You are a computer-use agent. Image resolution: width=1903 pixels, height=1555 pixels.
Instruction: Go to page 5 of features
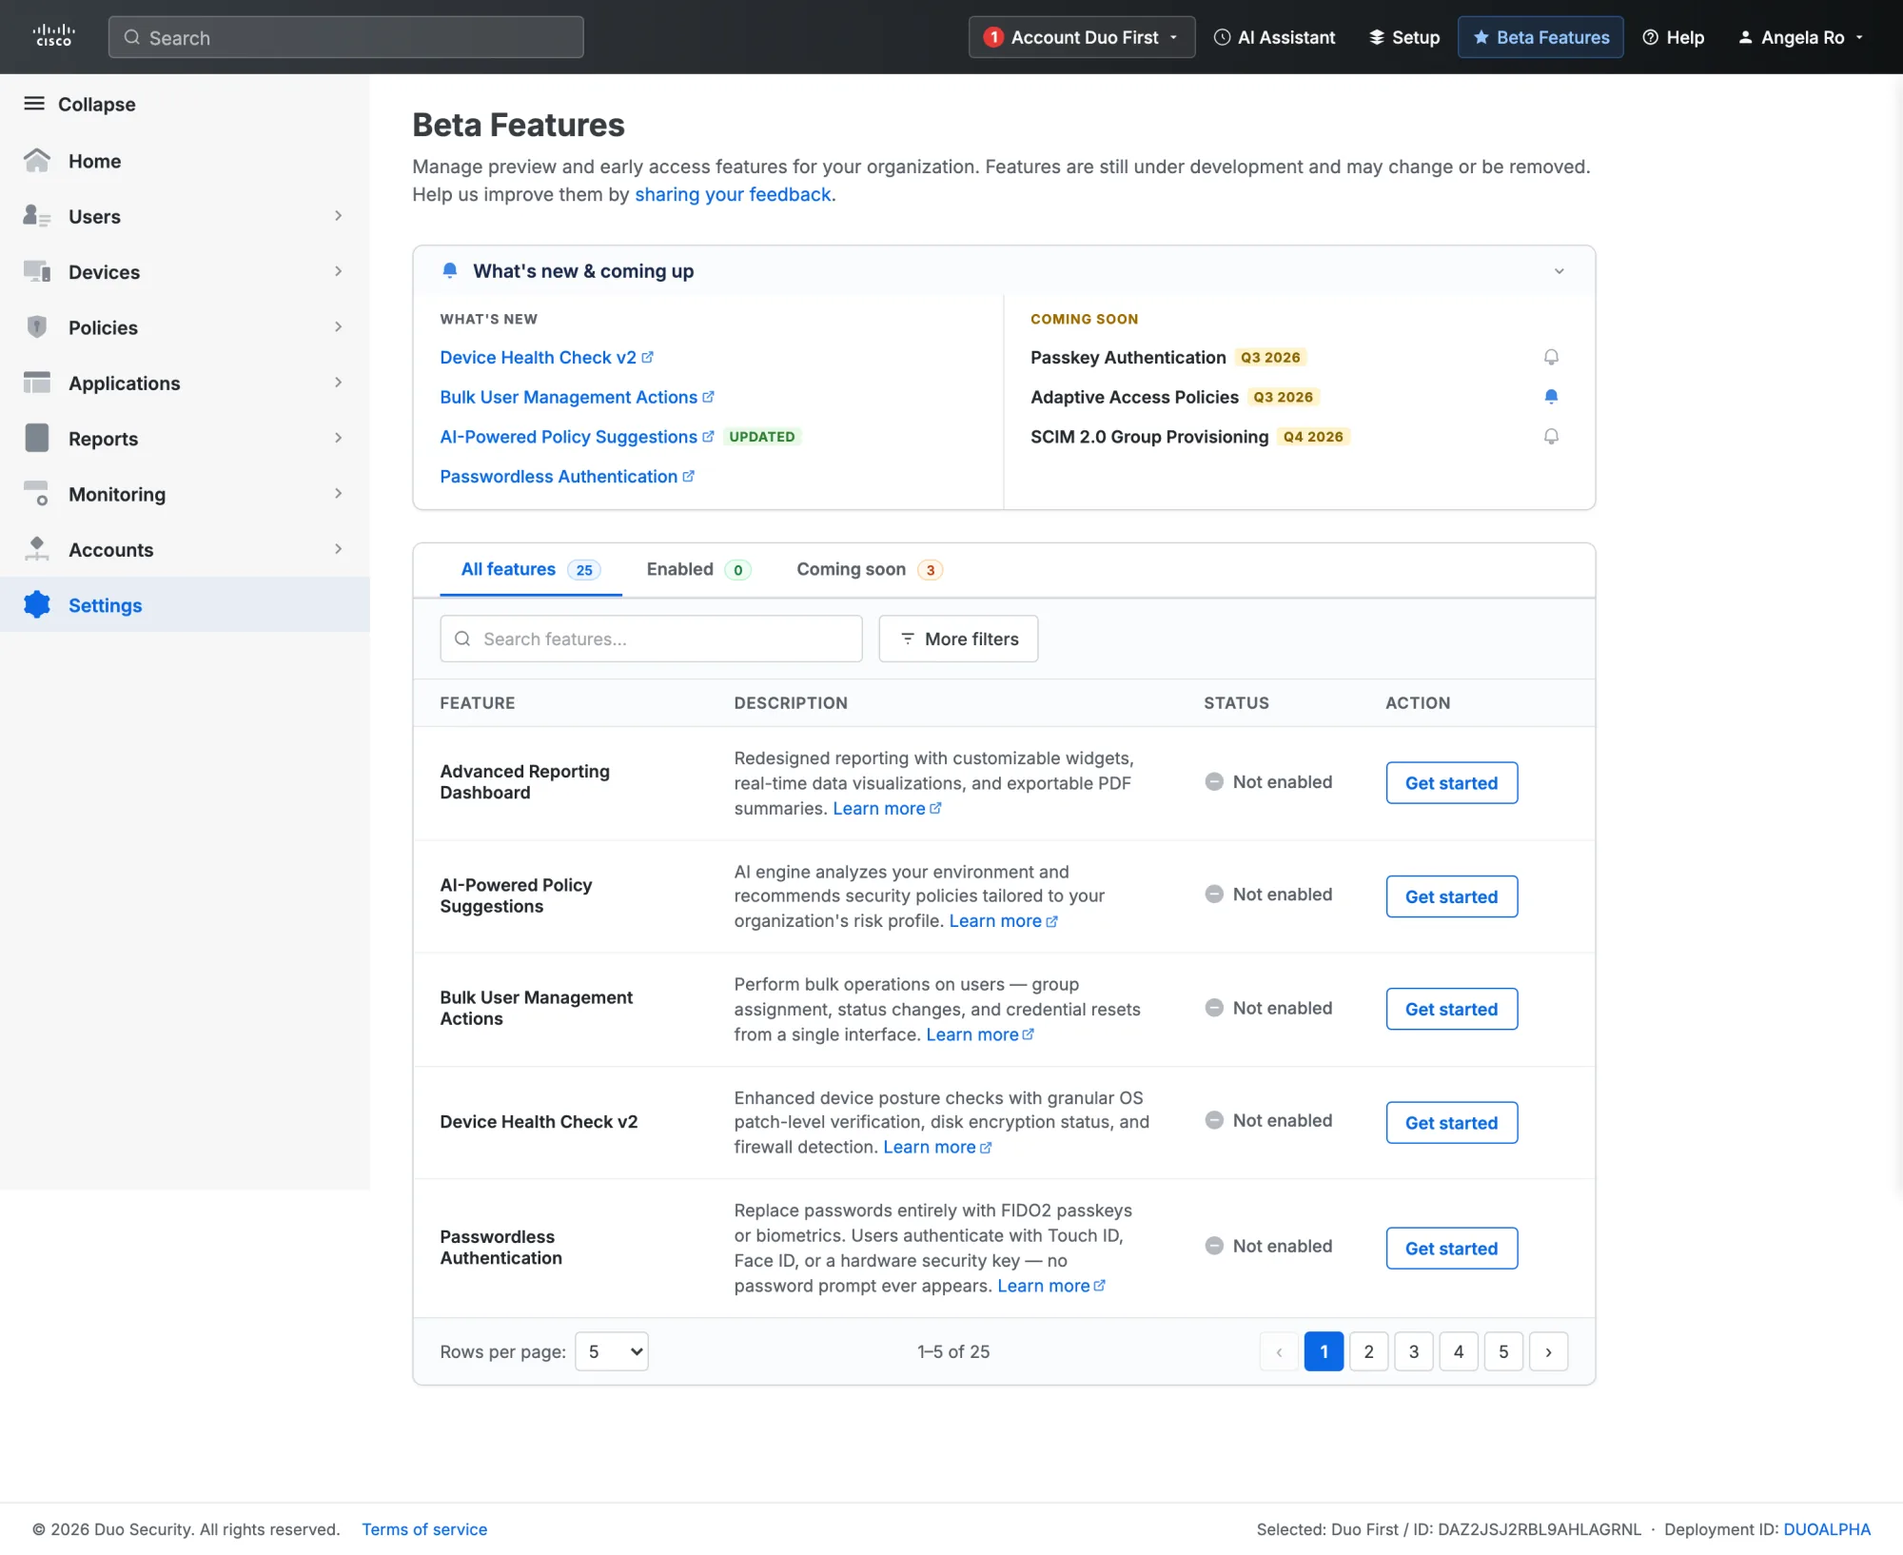pos(1503,1351)
